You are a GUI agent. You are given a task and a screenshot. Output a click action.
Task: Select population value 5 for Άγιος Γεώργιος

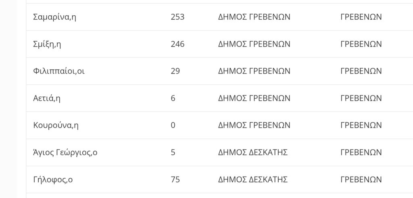173,152
